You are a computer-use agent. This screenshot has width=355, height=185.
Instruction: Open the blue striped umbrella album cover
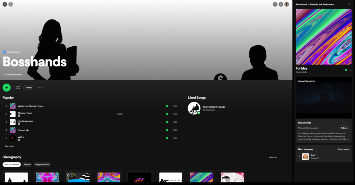[x=78, y=177]
